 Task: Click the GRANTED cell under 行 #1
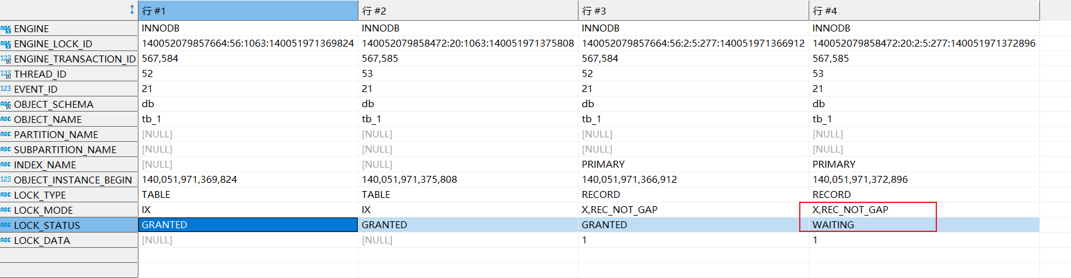click(x=247, y=225)
